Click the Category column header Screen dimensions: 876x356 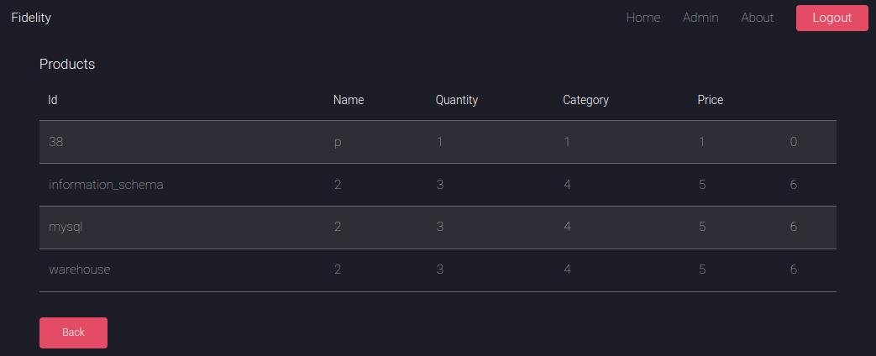tap(585, 100)
